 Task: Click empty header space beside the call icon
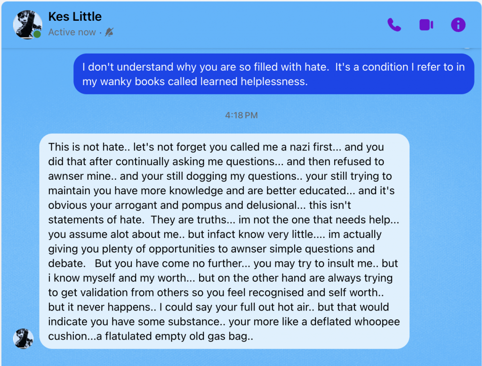(282, 25)
